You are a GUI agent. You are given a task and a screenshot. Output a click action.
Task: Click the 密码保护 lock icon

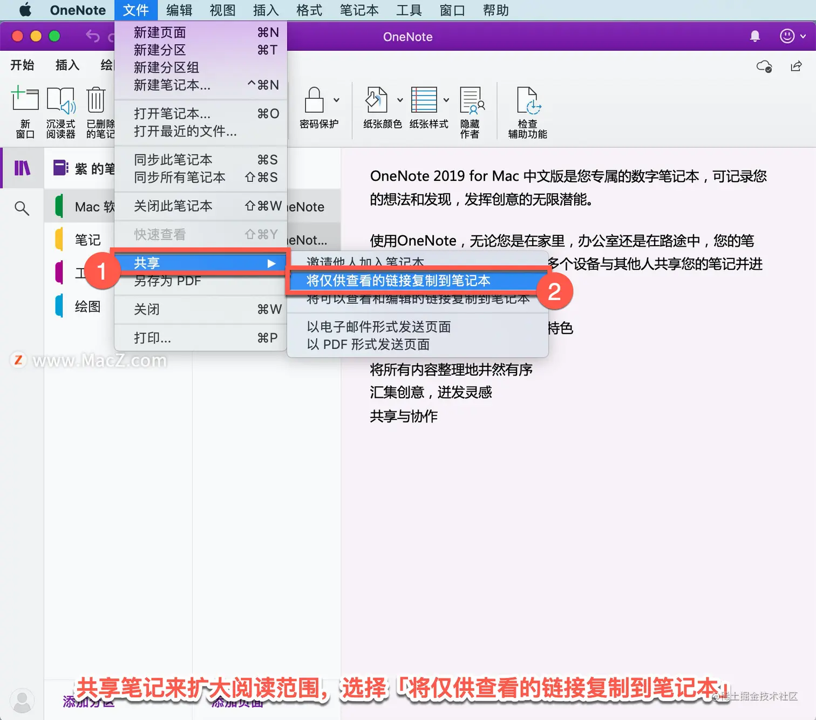click(x=314, y=100)
